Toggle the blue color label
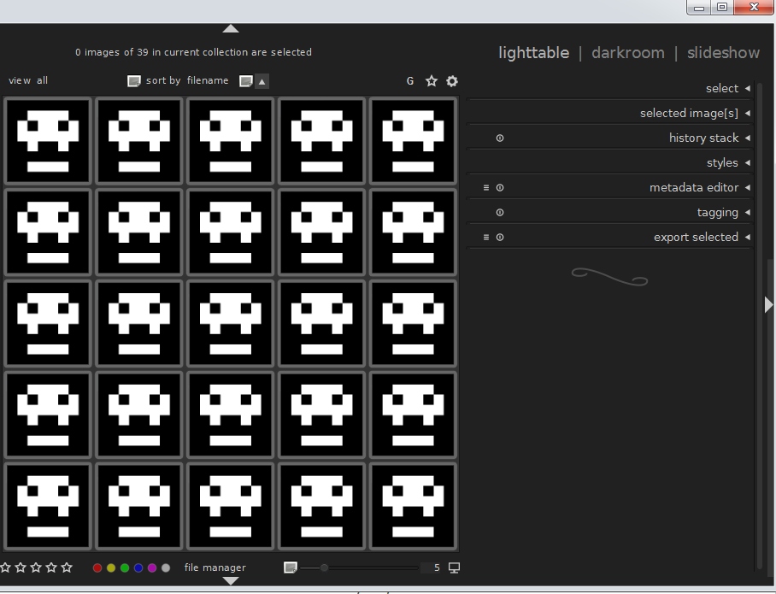This screenshot has height=594, width=776. 138,568
